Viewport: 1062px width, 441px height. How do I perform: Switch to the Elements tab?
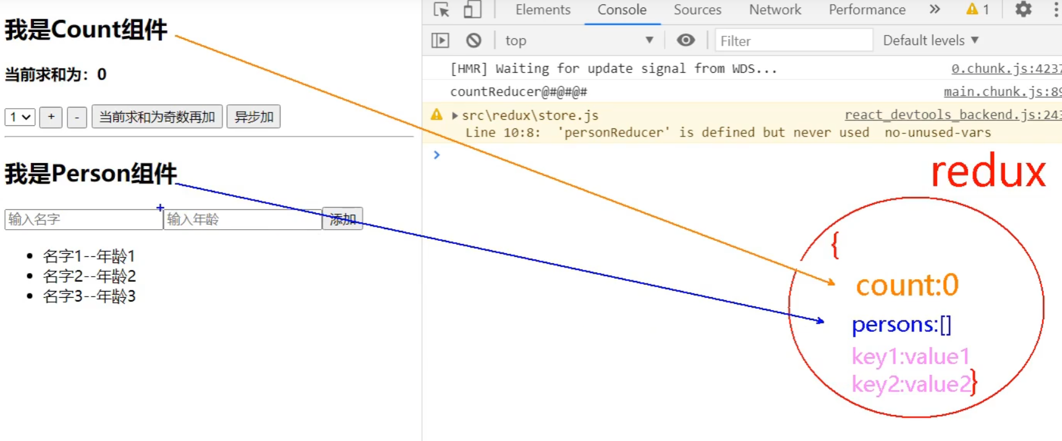click(x=543, y=10)
